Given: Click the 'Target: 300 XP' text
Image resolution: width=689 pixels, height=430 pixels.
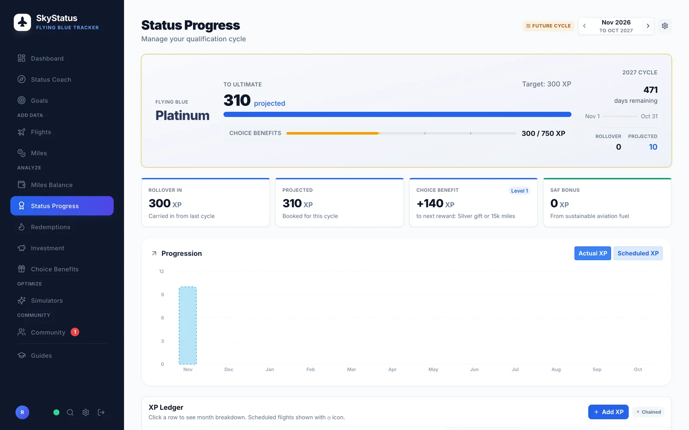Looking at the screenshot, I should tap(546, 84).
